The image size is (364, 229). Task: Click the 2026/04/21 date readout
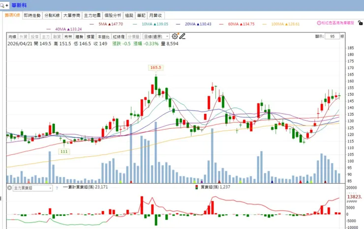pyautogui.click(x=20, y=44)
